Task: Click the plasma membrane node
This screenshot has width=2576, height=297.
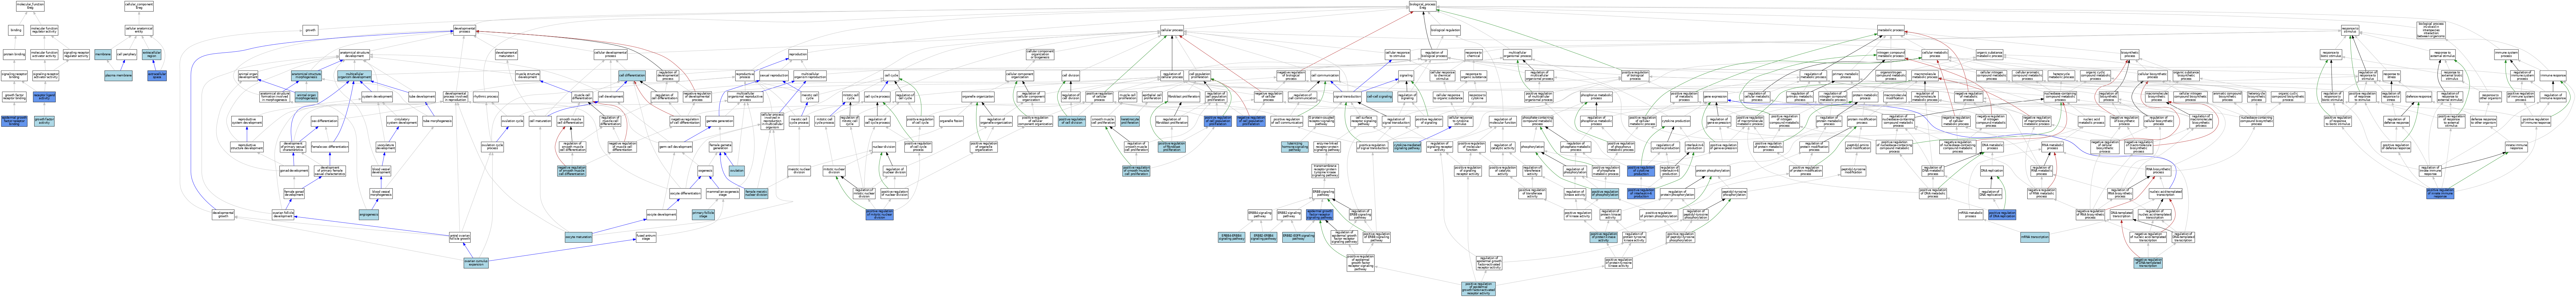Action: tap(118, 75)
